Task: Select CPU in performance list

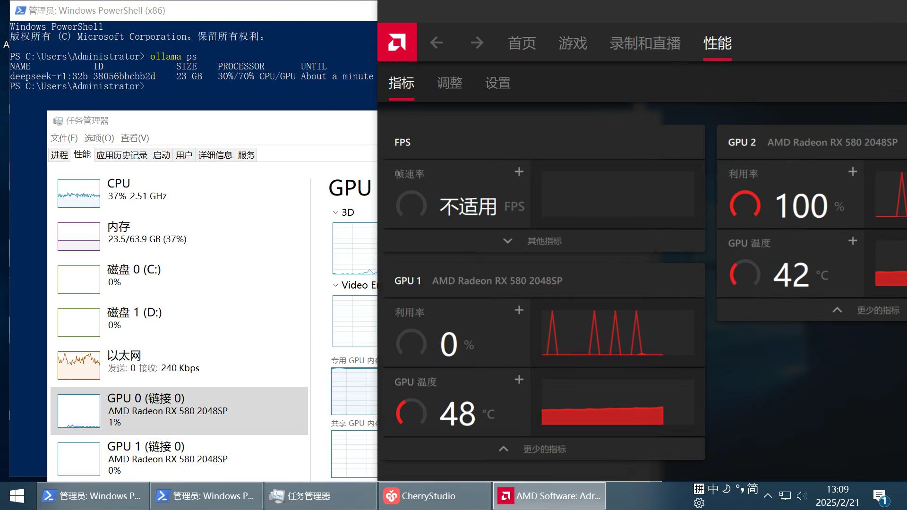Action: pos(180,193)
